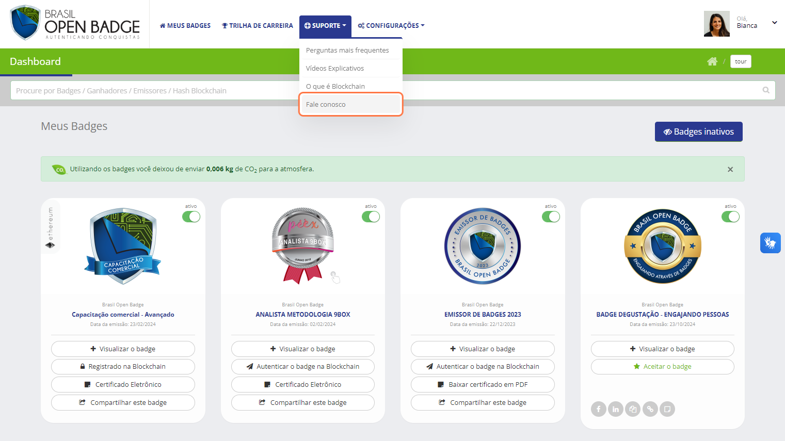Toggle ativo switch for Analista Metodologia 9Box
Viewport: 785px width, 441px height.
pyautogui.click(x=371, y=217)
